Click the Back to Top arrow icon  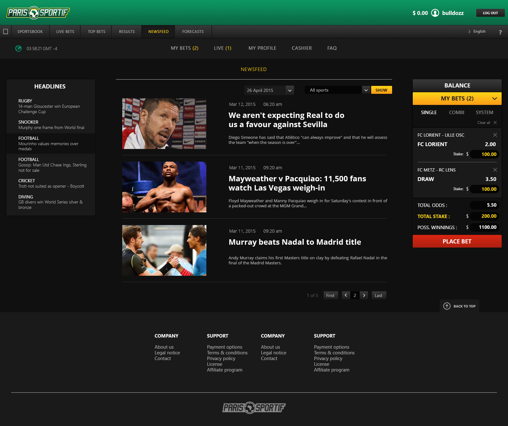(447, 306)
